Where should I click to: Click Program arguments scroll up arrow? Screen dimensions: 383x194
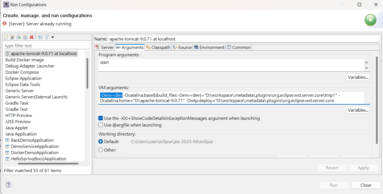click(x=366, y=62)
